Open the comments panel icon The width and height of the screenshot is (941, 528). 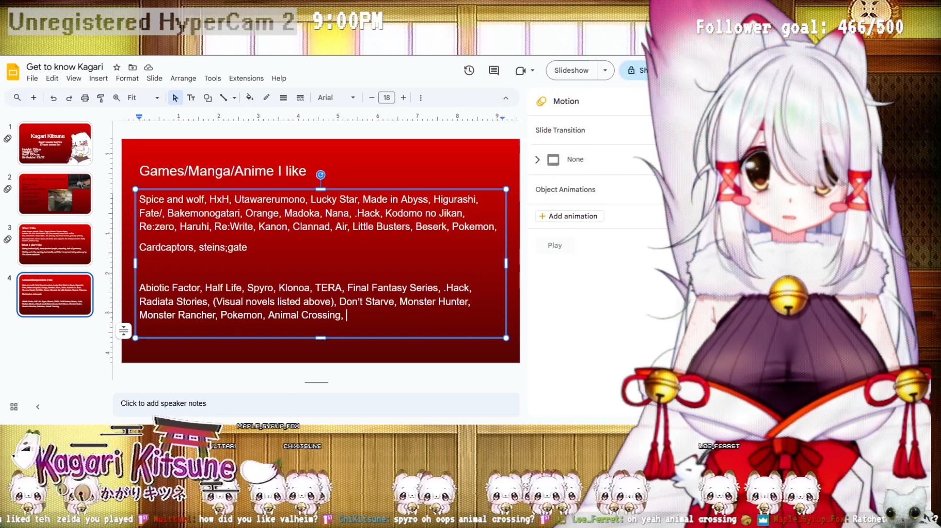coord(494,70)
